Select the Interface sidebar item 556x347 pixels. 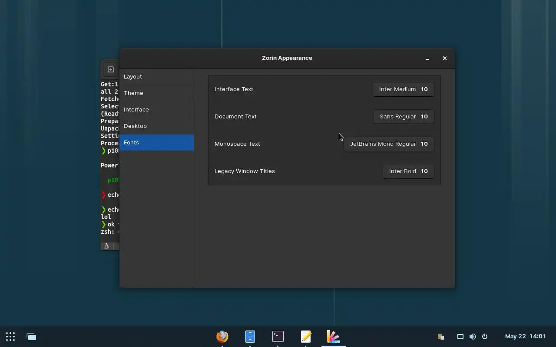tap(156, 110)
